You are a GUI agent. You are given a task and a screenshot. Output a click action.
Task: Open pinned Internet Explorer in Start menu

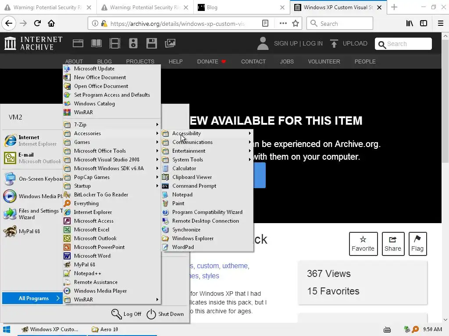[x=32, y=140]
